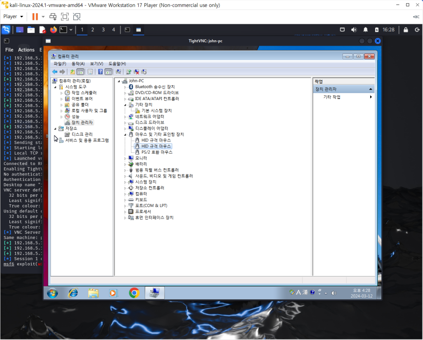This screenshot has height=340, width=423.
Task: Select 범용 직렬 버스 컨트롤러 row
Action: (157, 170)
